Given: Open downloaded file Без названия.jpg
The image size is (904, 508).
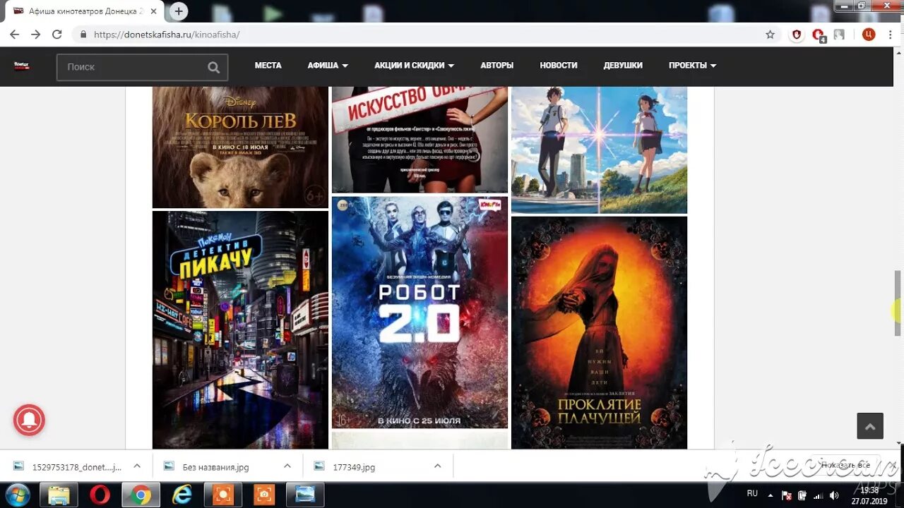Looking at the screenshot, I should [x=216, y=467].
